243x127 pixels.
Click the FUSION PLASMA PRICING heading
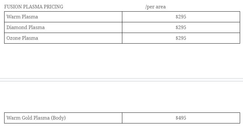coord(34,7)
